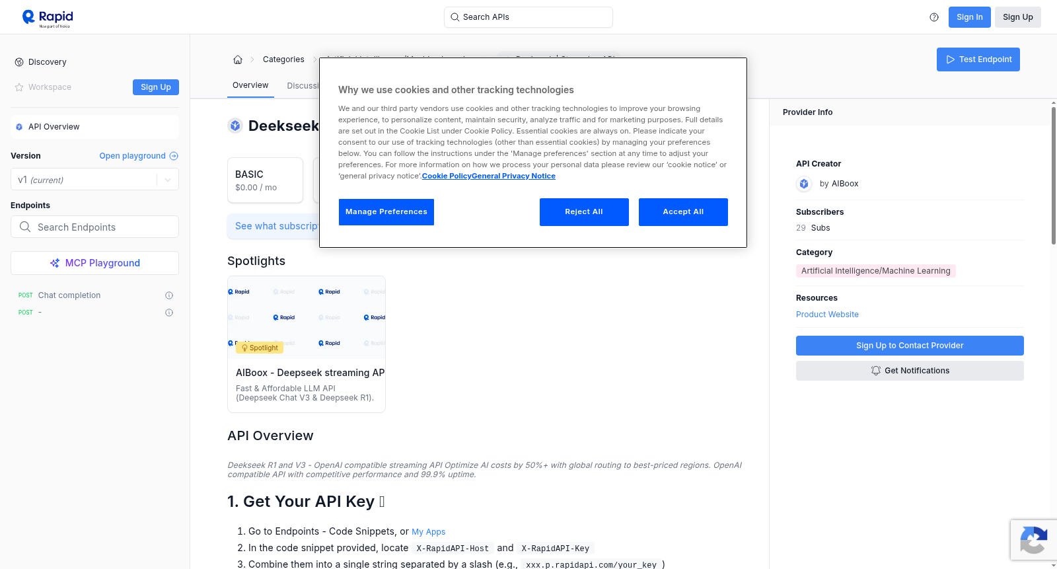The height and width of the screenshot is (569, 1057).
Task: Open MCP Playground
Action: click(x=94, y=263)
